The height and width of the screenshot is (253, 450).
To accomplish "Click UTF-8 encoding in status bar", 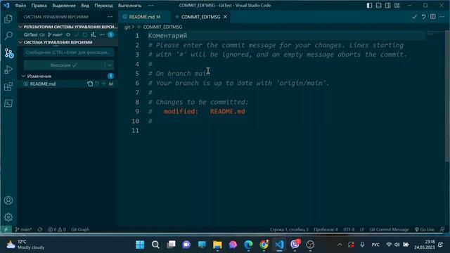I will pos(349,230).
